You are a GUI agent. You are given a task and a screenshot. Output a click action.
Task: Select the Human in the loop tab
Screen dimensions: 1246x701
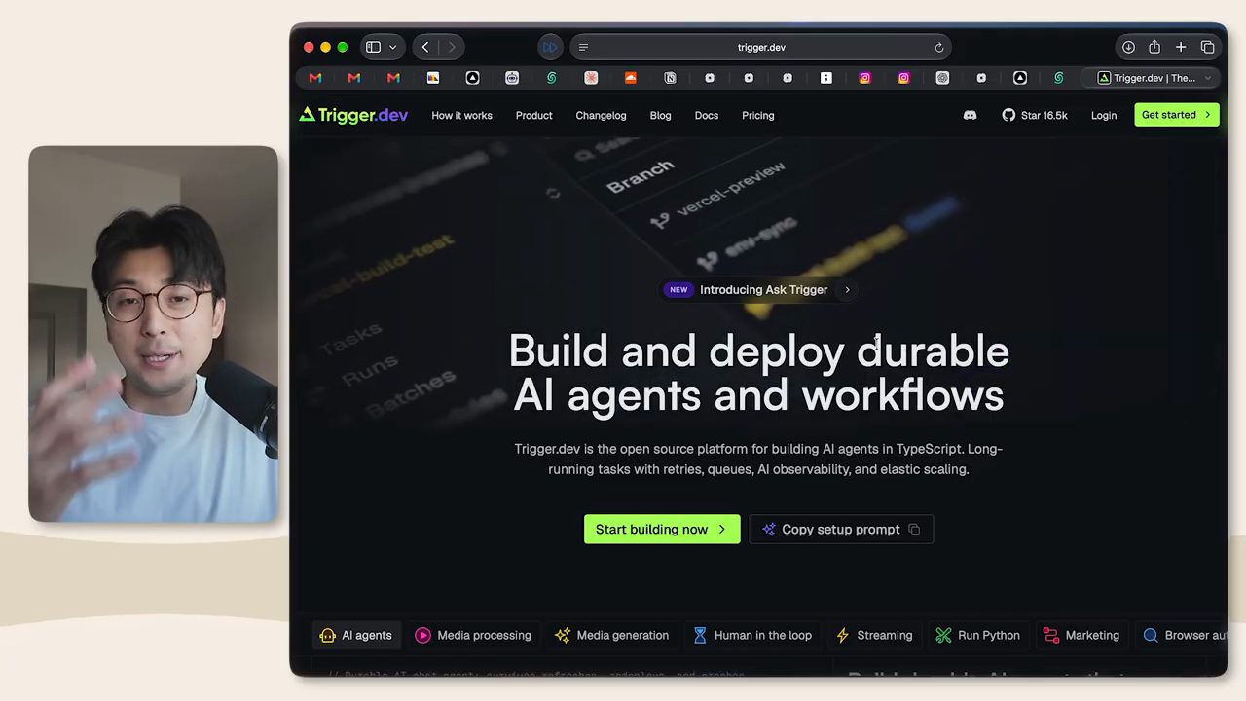pos(752,635)
